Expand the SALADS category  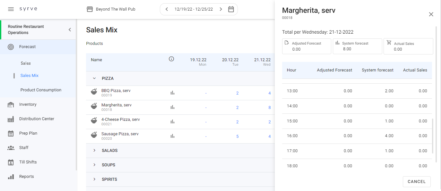(x=94, y=151)
